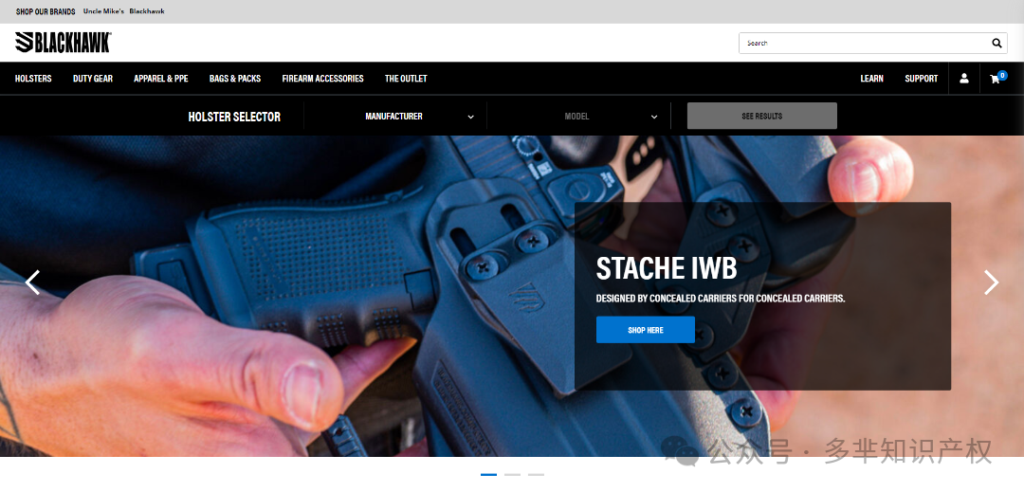Open The Outlet menu
The width and height of the screenshot is (1024, 492).
tap(406, 79)
